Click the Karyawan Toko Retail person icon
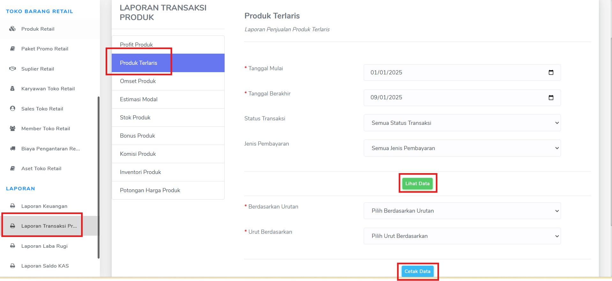 pyautogui.click(x=12, y=88)
